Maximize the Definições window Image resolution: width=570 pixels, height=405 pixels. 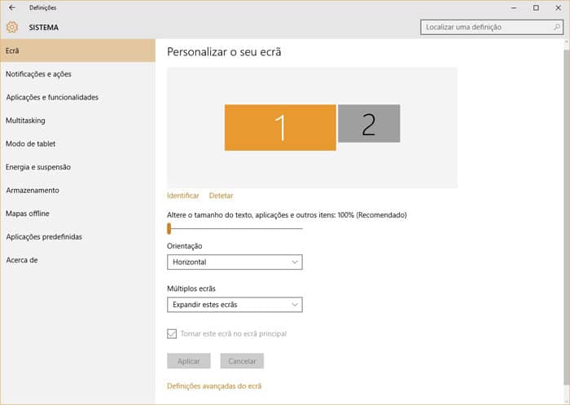tap(536, 7)
